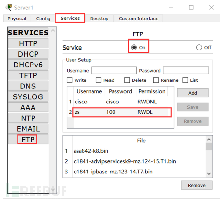Click the File column header
220x199 pixels.
[x=141, y=141]
